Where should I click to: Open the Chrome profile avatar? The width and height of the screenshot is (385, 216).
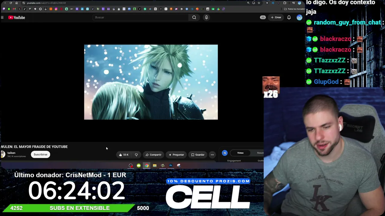(299, 3)
